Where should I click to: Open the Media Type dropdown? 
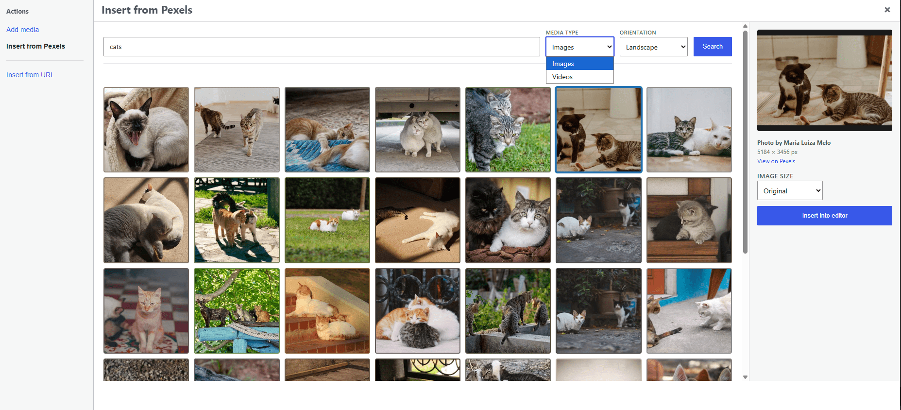(580, 47)
